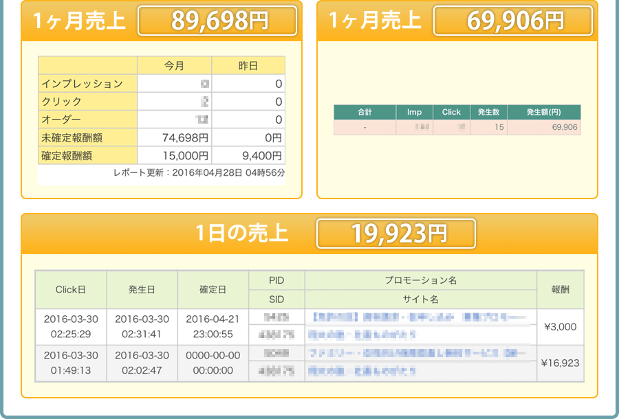This screenshot has height=419, width=619.
Task: Select the 昨日 column header
Action: click(248, 66)
